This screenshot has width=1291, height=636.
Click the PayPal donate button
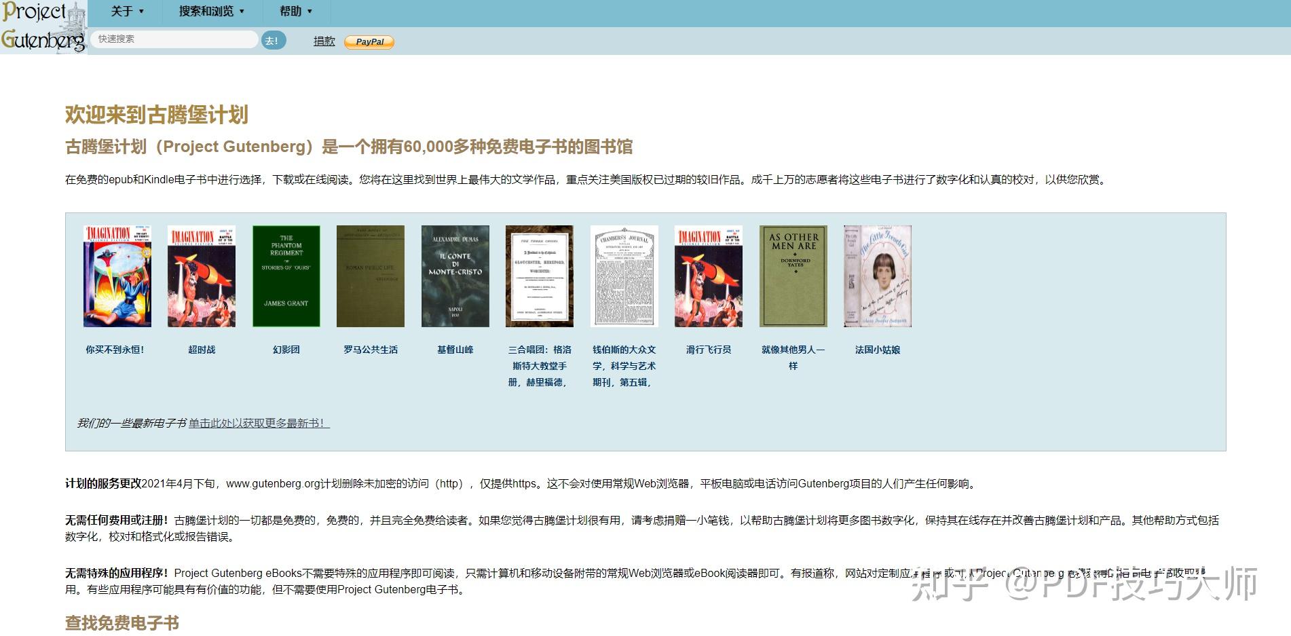(369, 42)
